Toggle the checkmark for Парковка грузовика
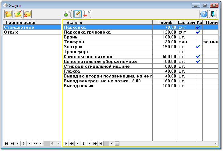 198,32
